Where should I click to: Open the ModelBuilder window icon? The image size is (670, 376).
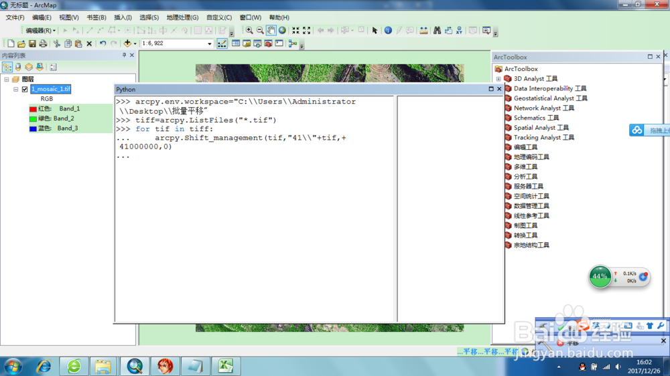[293, 43]
